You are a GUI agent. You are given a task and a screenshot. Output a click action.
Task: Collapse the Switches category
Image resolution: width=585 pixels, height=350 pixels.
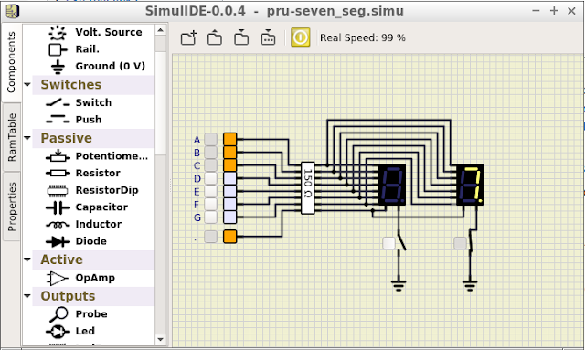(x=27, y=85)
